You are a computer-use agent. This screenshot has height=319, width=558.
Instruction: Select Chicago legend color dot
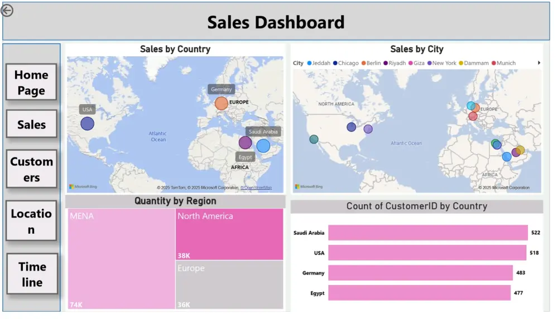tap(335, 63)
